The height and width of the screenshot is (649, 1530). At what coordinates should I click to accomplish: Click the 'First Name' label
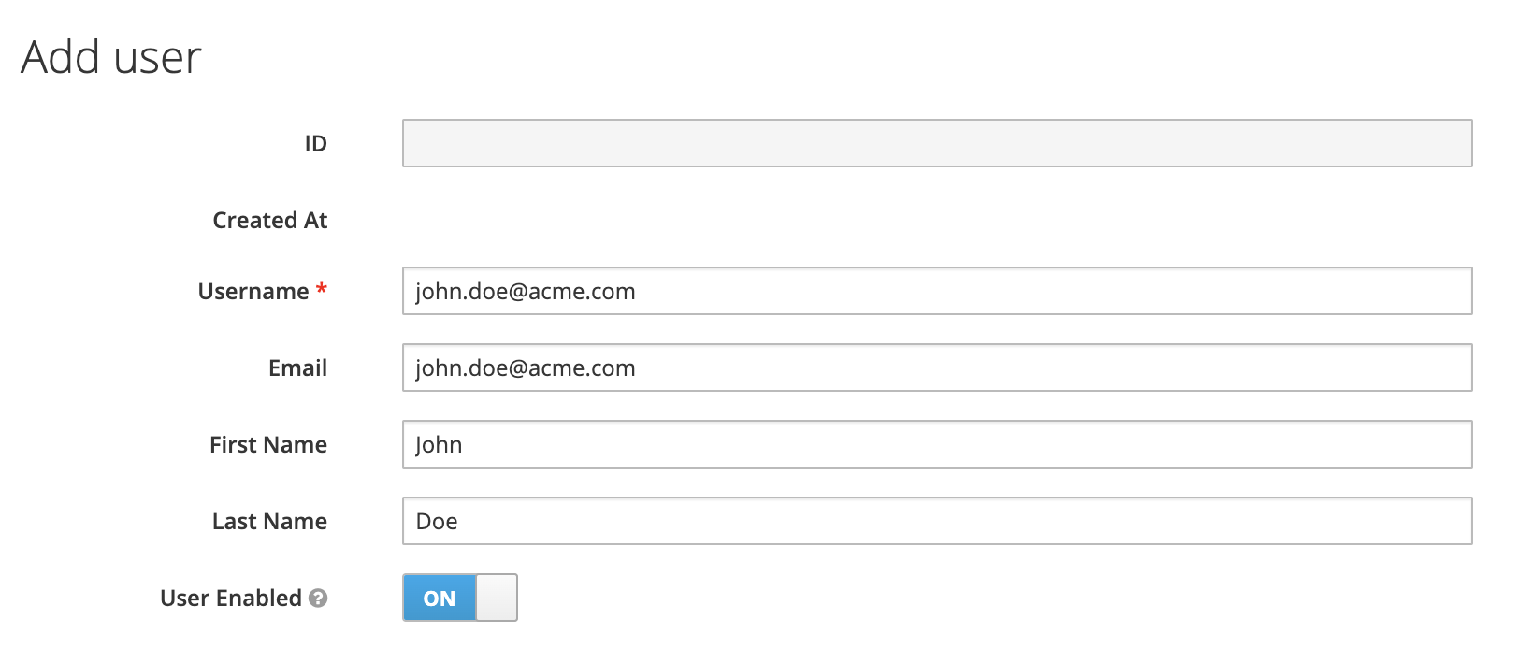[267, 445]
